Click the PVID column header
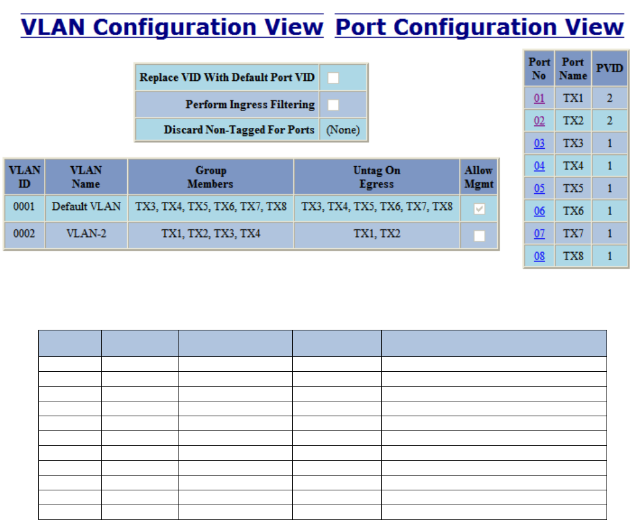 610,69
